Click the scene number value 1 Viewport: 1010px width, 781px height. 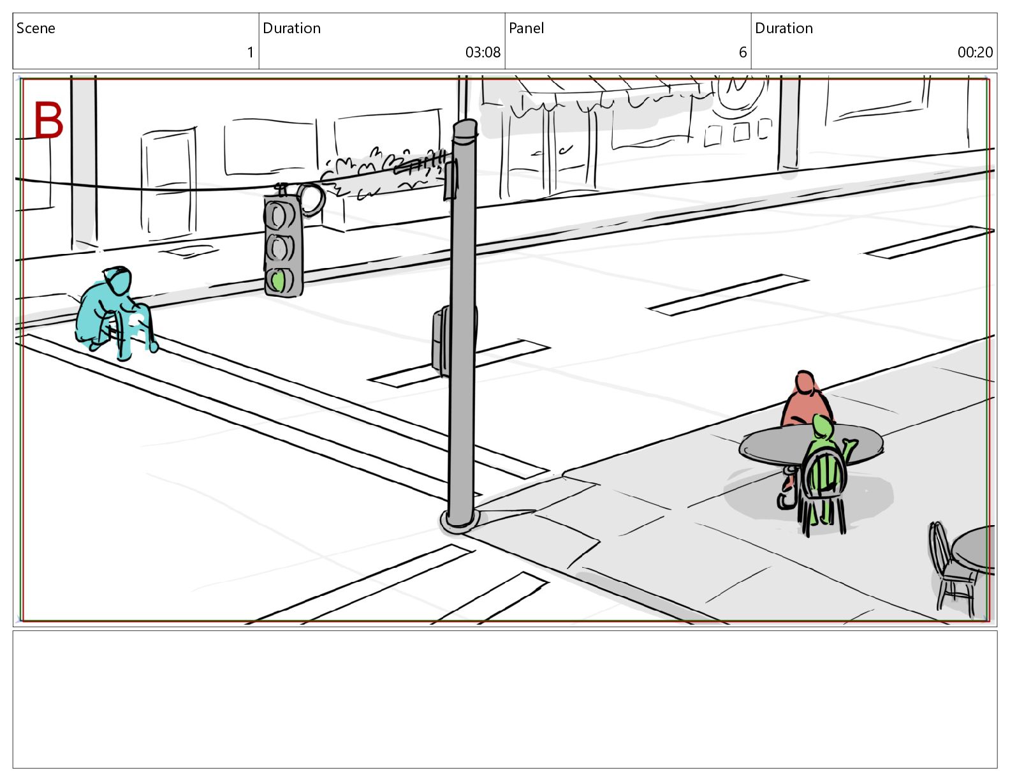click(x=251, y=52)
